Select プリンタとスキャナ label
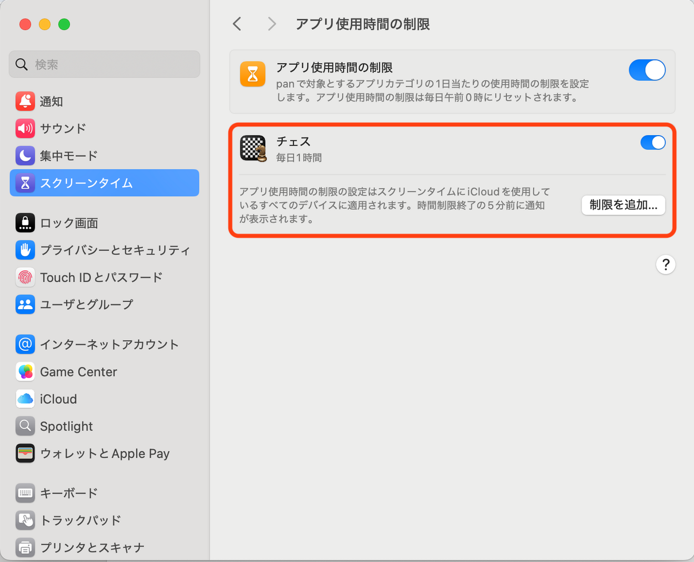Image resolution: width=694 pixels, height=562 pixels. click(x=92, y=548)
